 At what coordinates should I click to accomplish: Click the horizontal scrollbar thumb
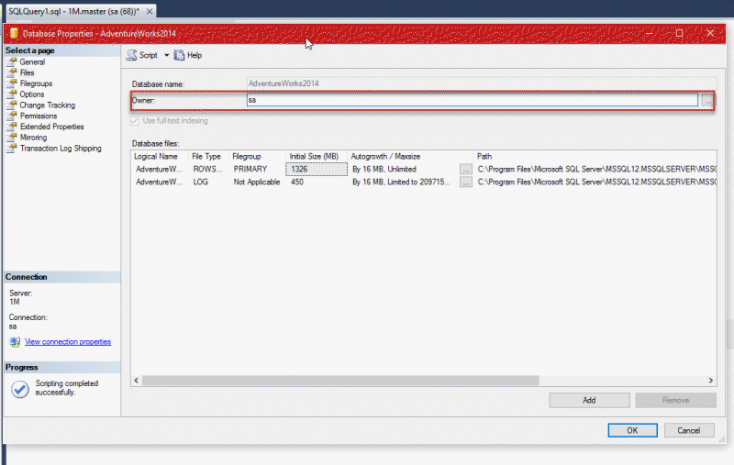[x=340, y=381]
